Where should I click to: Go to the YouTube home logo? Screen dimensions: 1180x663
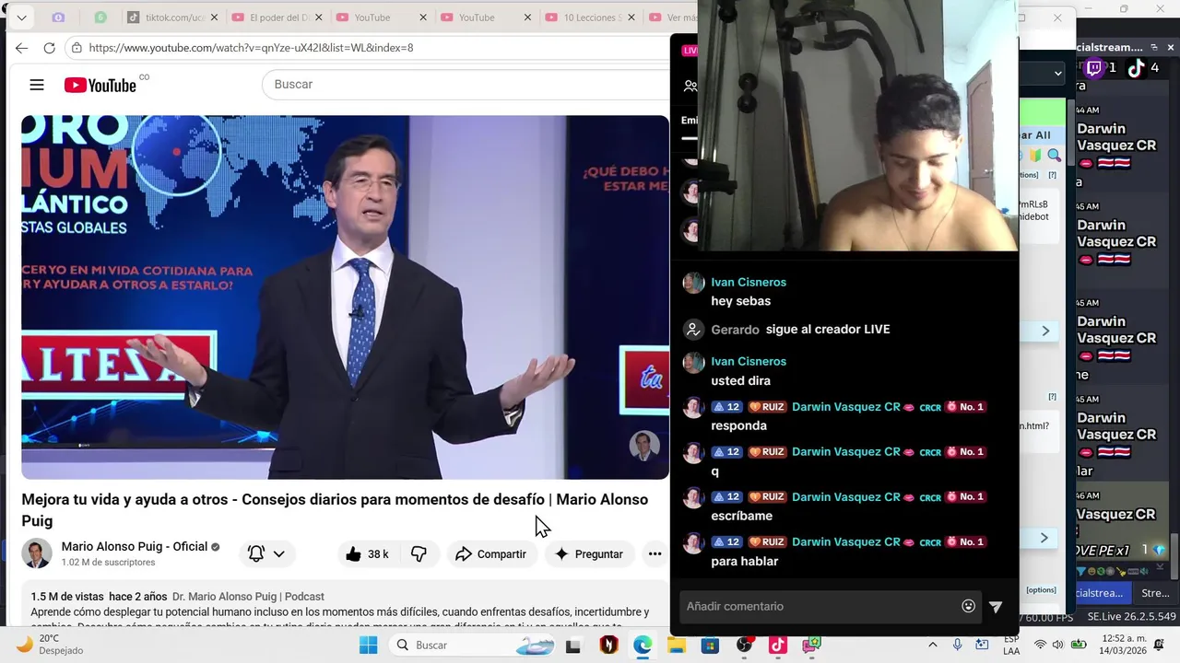click(100, 85)
